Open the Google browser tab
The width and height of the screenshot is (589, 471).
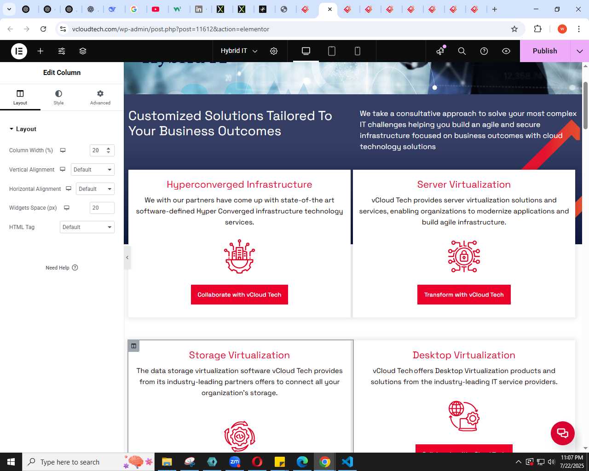134,9
